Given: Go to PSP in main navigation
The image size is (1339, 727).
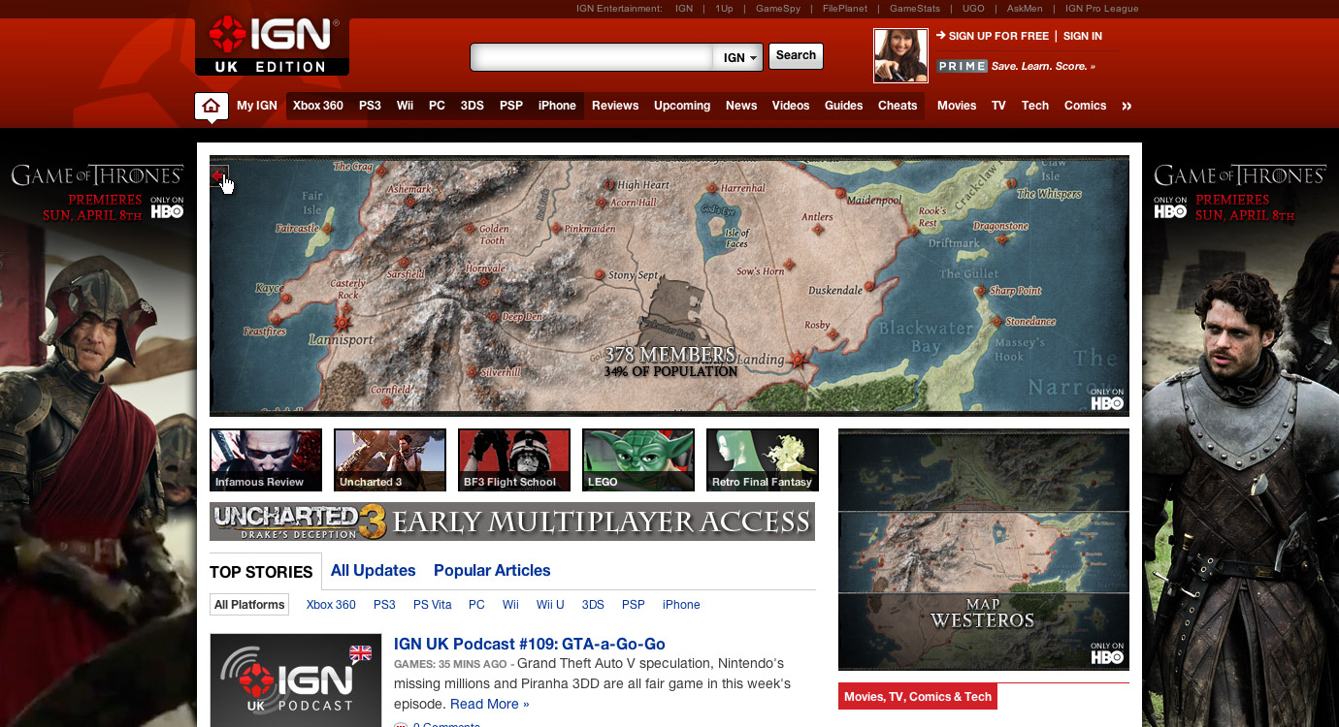Looking at the screenshot, I should [x=511, y=106].
